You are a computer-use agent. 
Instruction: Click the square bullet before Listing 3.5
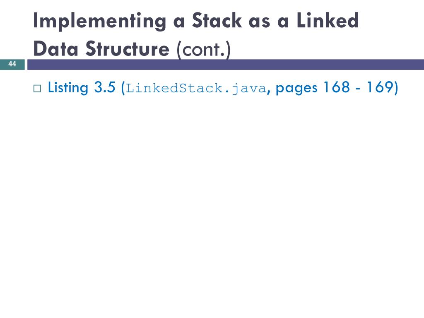pos(37,89)
